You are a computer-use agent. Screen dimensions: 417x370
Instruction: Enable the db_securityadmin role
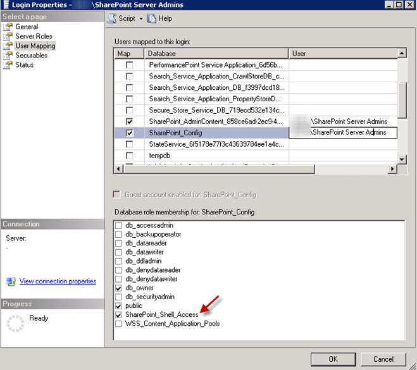(118, 297)
